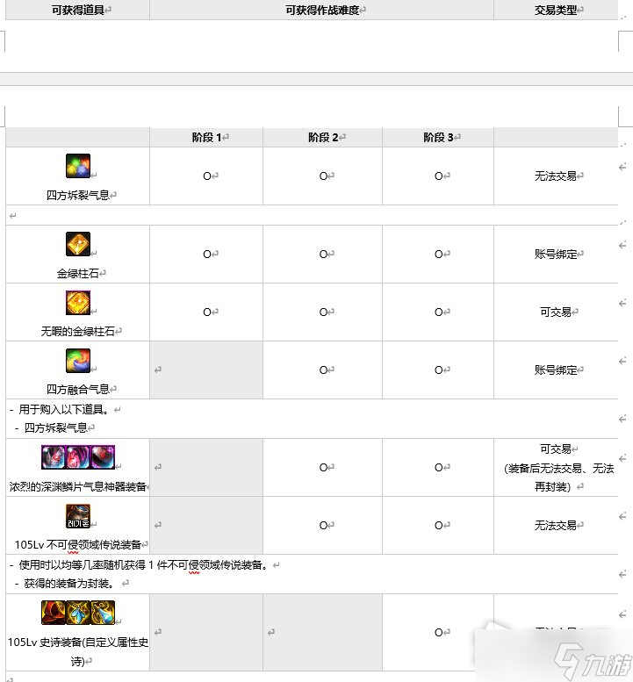Click the 四方融合气息 item name
This screenshot has width=633, height=682.
78,390
